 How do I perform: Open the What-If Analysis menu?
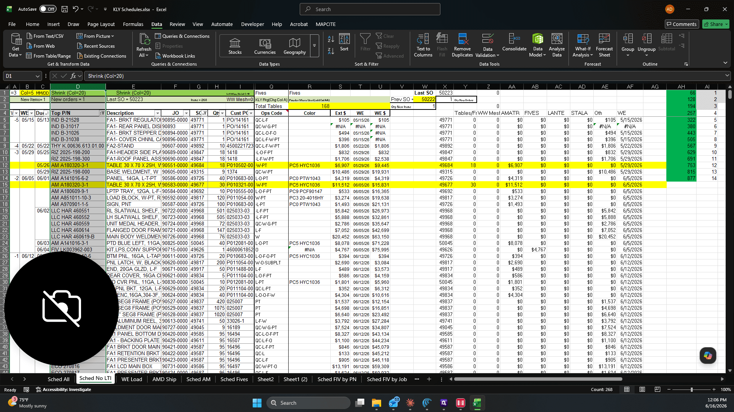click(x=583, y=45)
